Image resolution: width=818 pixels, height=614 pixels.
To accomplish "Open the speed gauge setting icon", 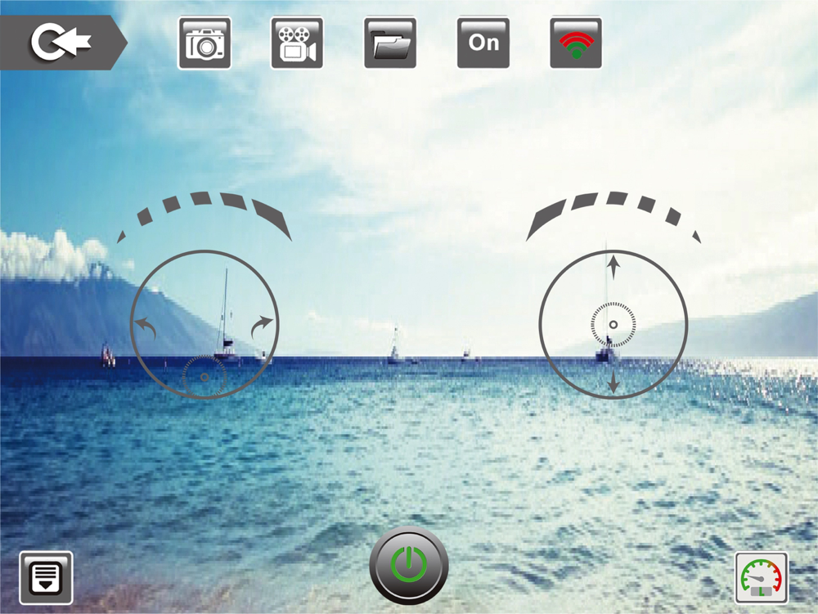I will point(762,578).
